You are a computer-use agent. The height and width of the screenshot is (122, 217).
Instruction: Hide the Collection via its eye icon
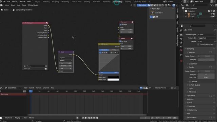[212, 11]
